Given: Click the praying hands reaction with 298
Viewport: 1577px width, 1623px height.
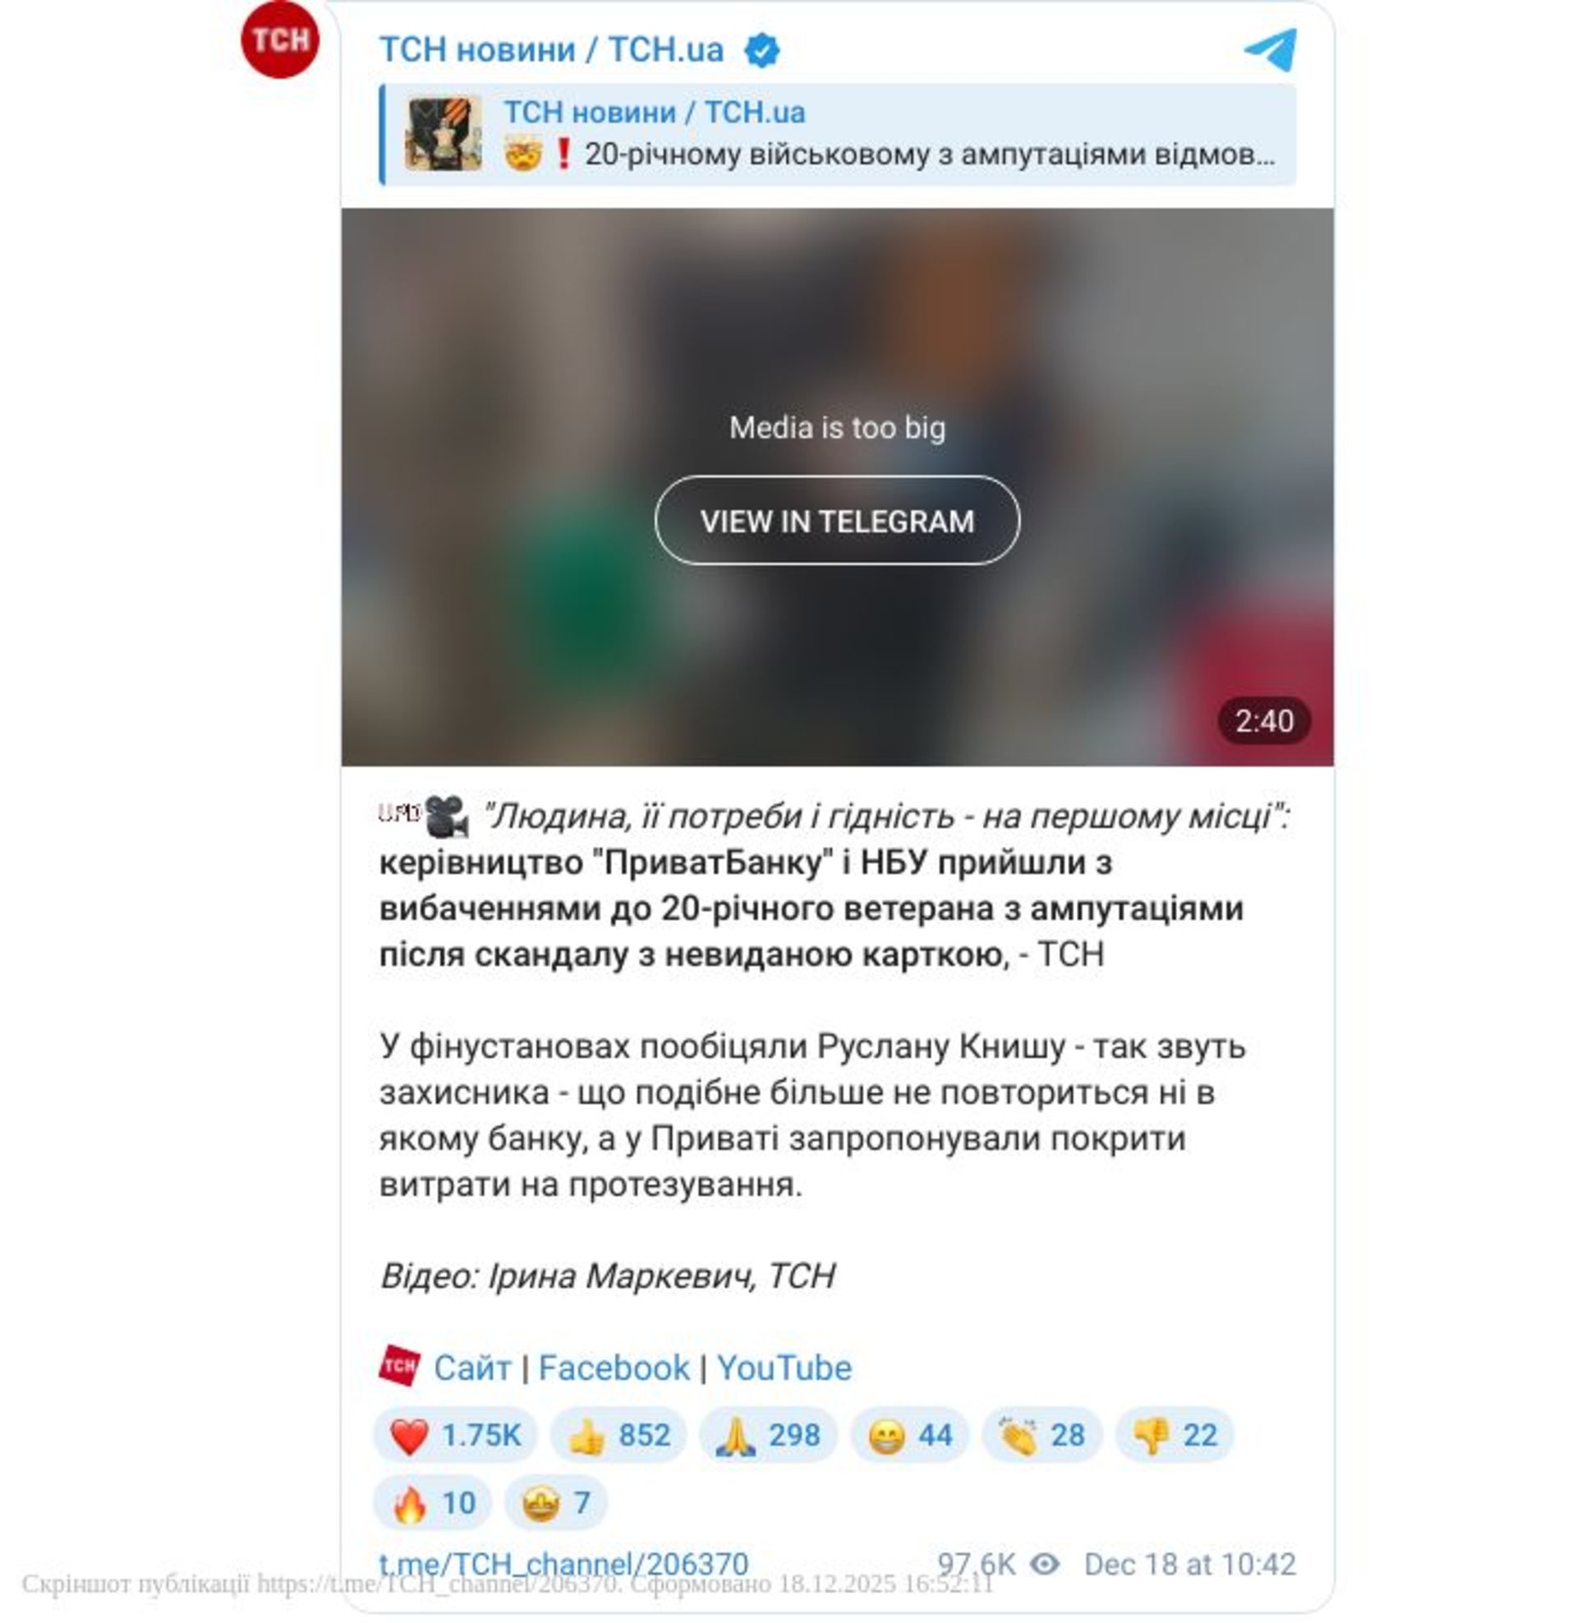Looking at the screenshot, I should pos(769,1436).
